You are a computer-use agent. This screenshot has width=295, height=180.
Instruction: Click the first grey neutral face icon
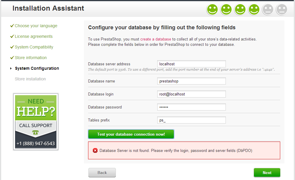pyautogui.click(x=268, y=9)
